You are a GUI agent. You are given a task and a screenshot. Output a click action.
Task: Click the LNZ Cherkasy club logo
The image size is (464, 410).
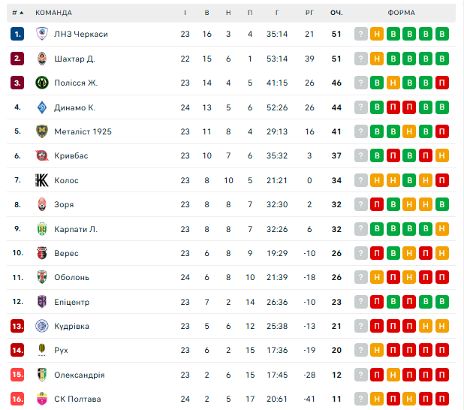pos(42,34)
